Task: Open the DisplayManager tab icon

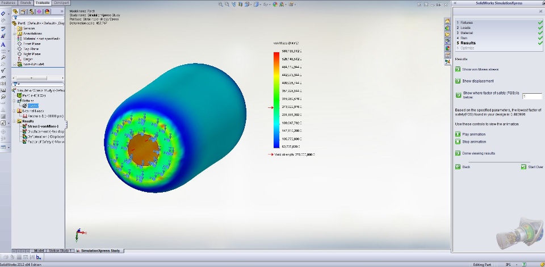Action: point(47,11)
